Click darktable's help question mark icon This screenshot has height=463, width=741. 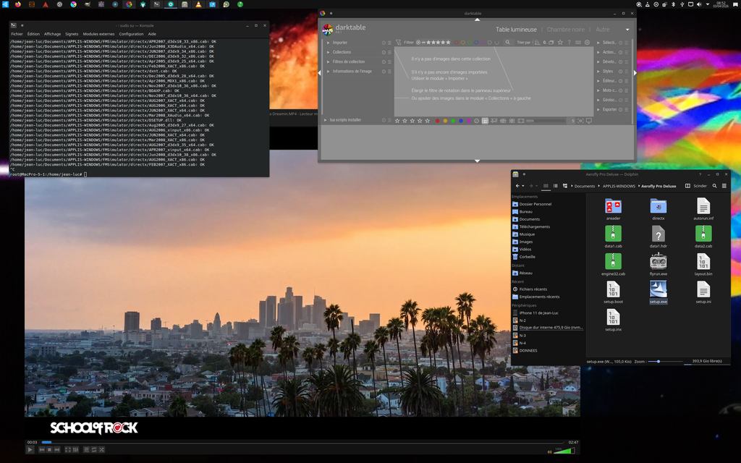point(569,43)
